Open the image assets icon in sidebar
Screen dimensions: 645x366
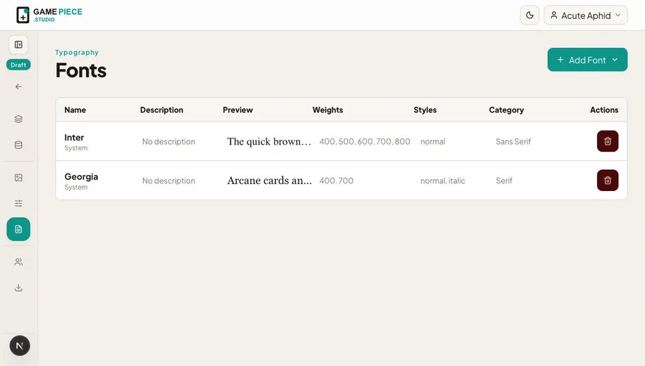pyautogui.click(x=18, y=178)
